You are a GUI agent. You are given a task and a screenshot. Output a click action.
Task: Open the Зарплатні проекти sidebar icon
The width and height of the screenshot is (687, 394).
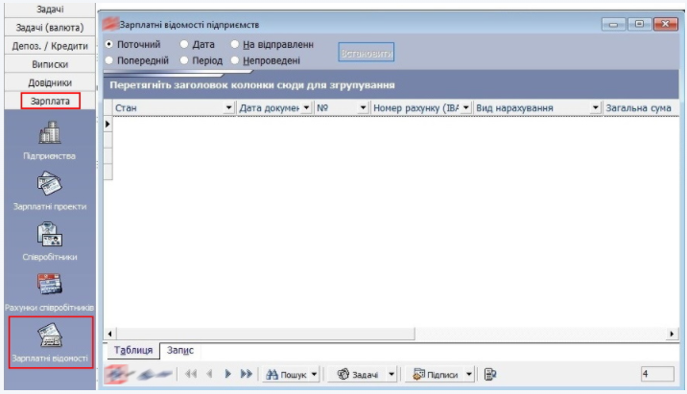tap(50, 191)
